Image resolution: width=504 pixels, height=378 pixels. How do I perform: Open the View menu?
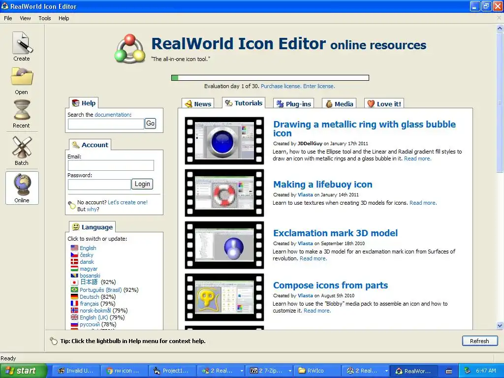click(x=25, y=18)
